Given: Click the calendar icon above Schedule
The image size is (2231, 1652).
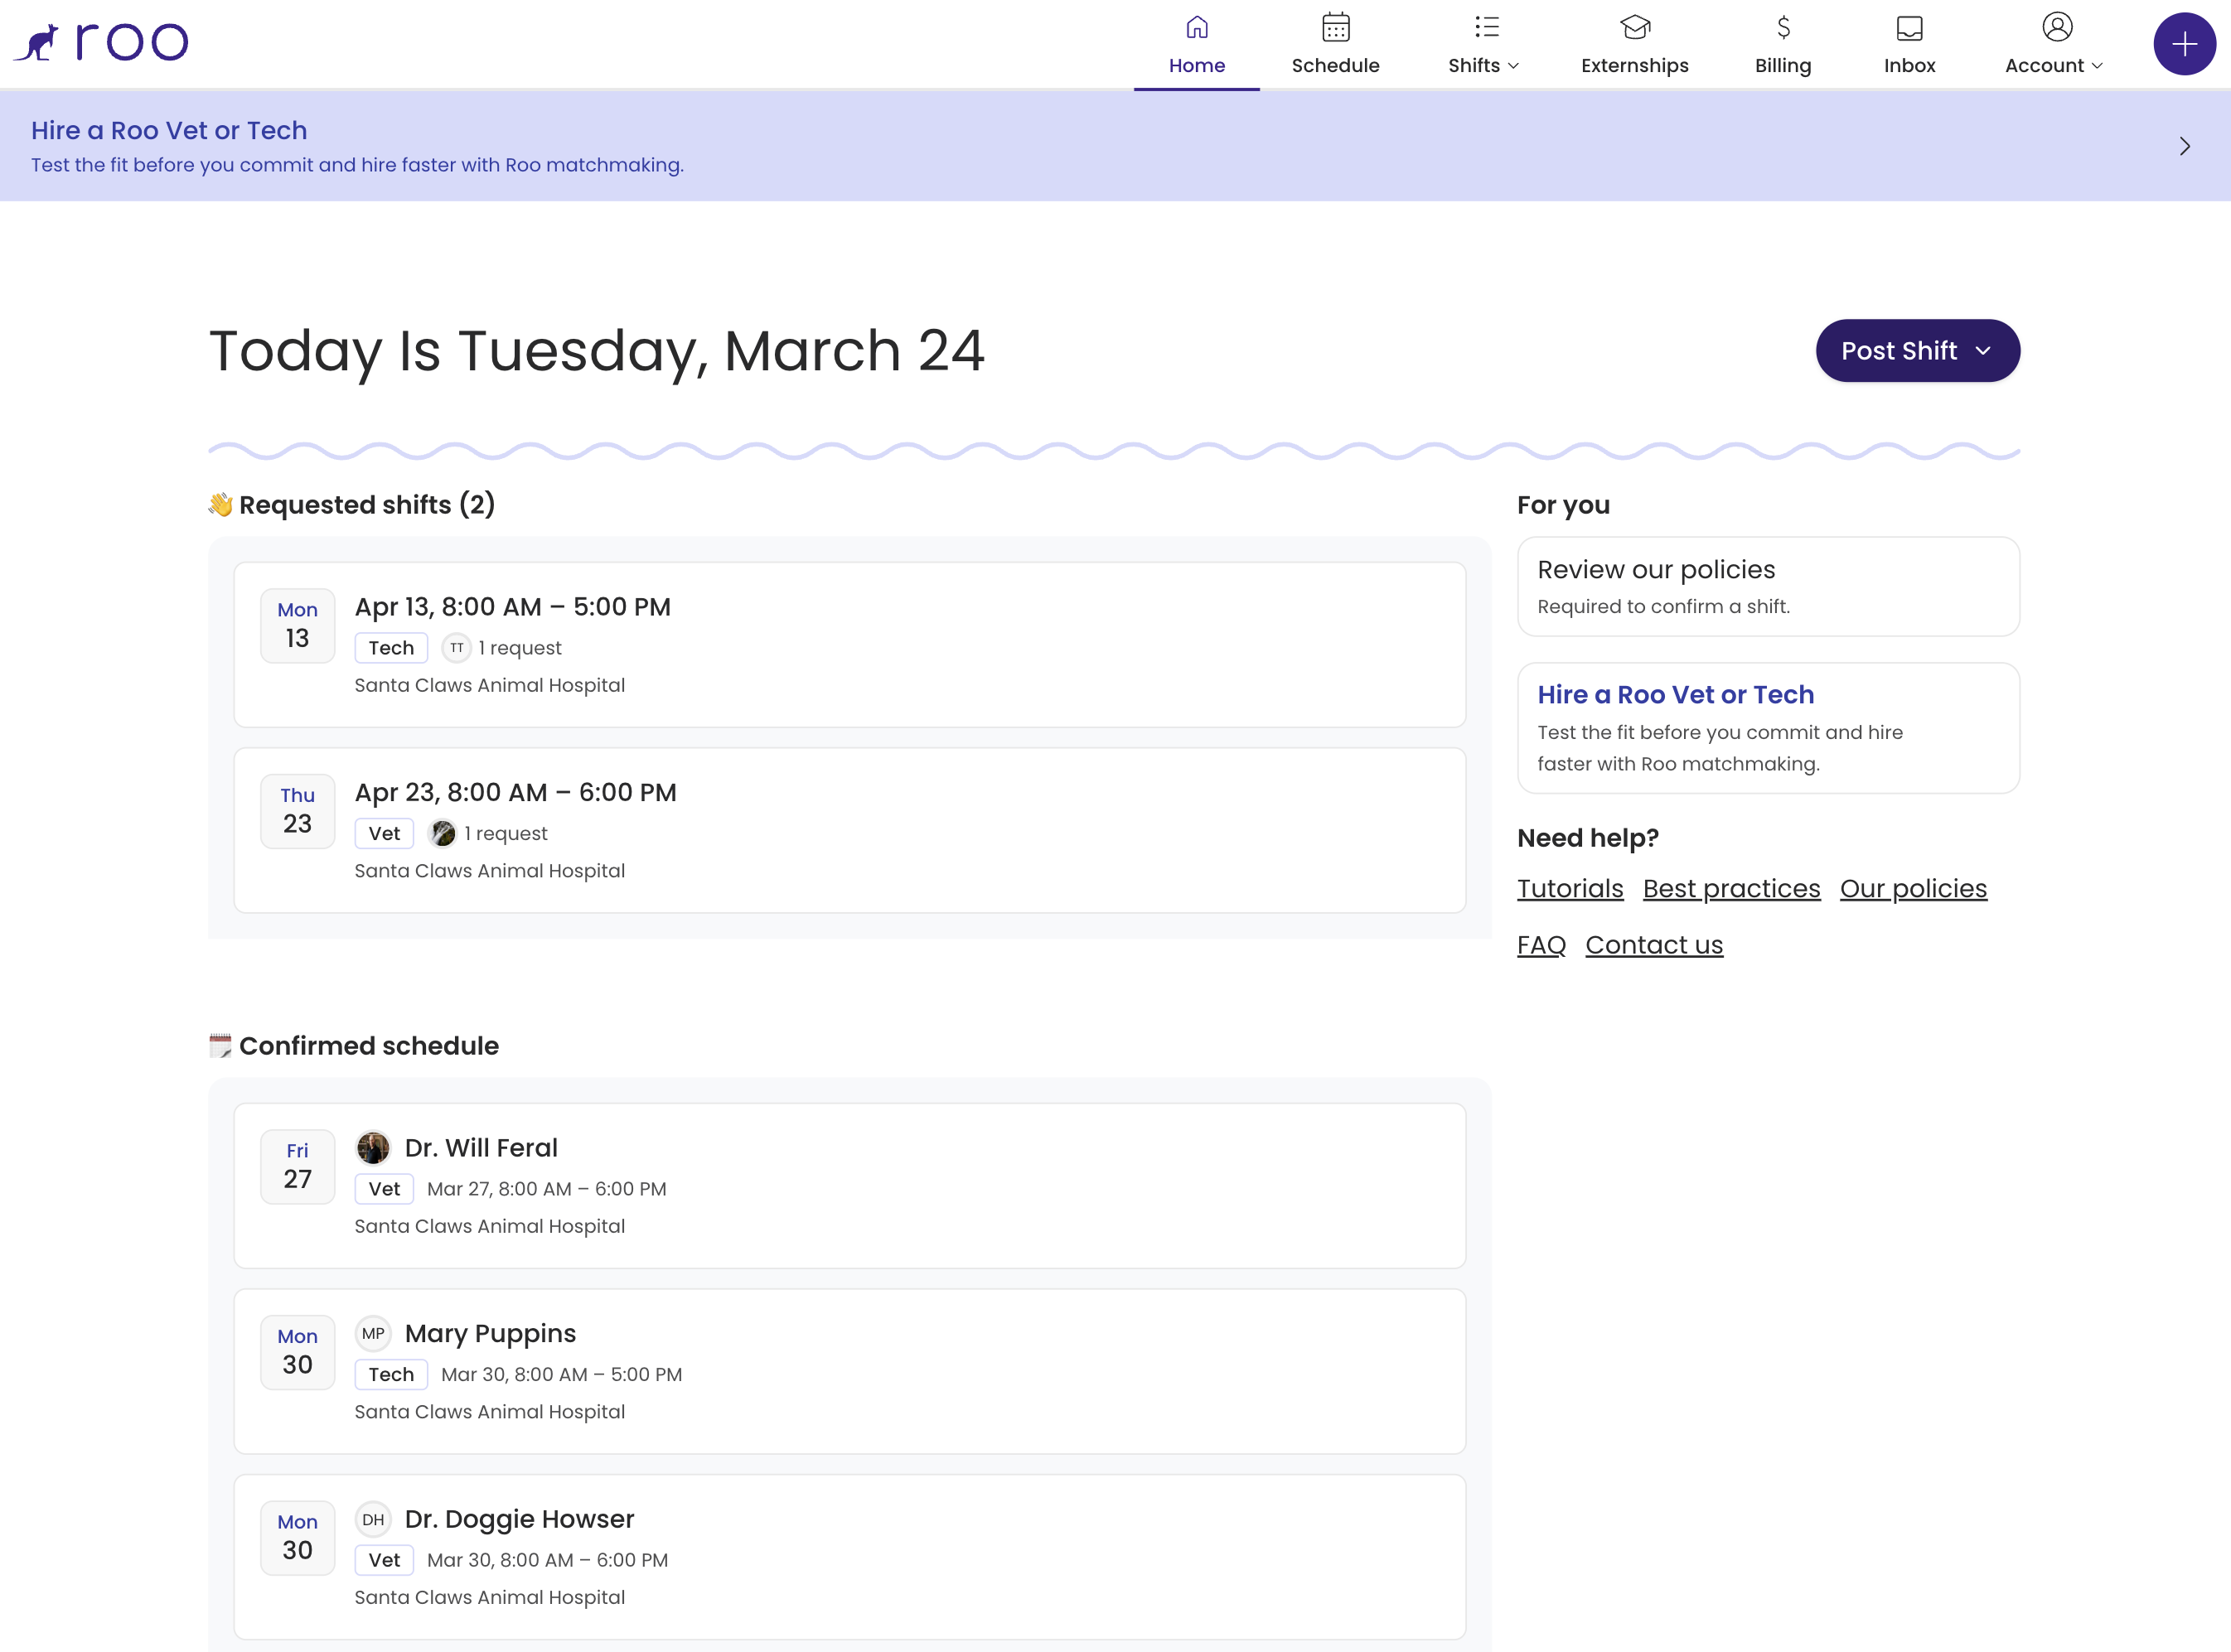Looking at the screenshot, I should [1336, 27].
